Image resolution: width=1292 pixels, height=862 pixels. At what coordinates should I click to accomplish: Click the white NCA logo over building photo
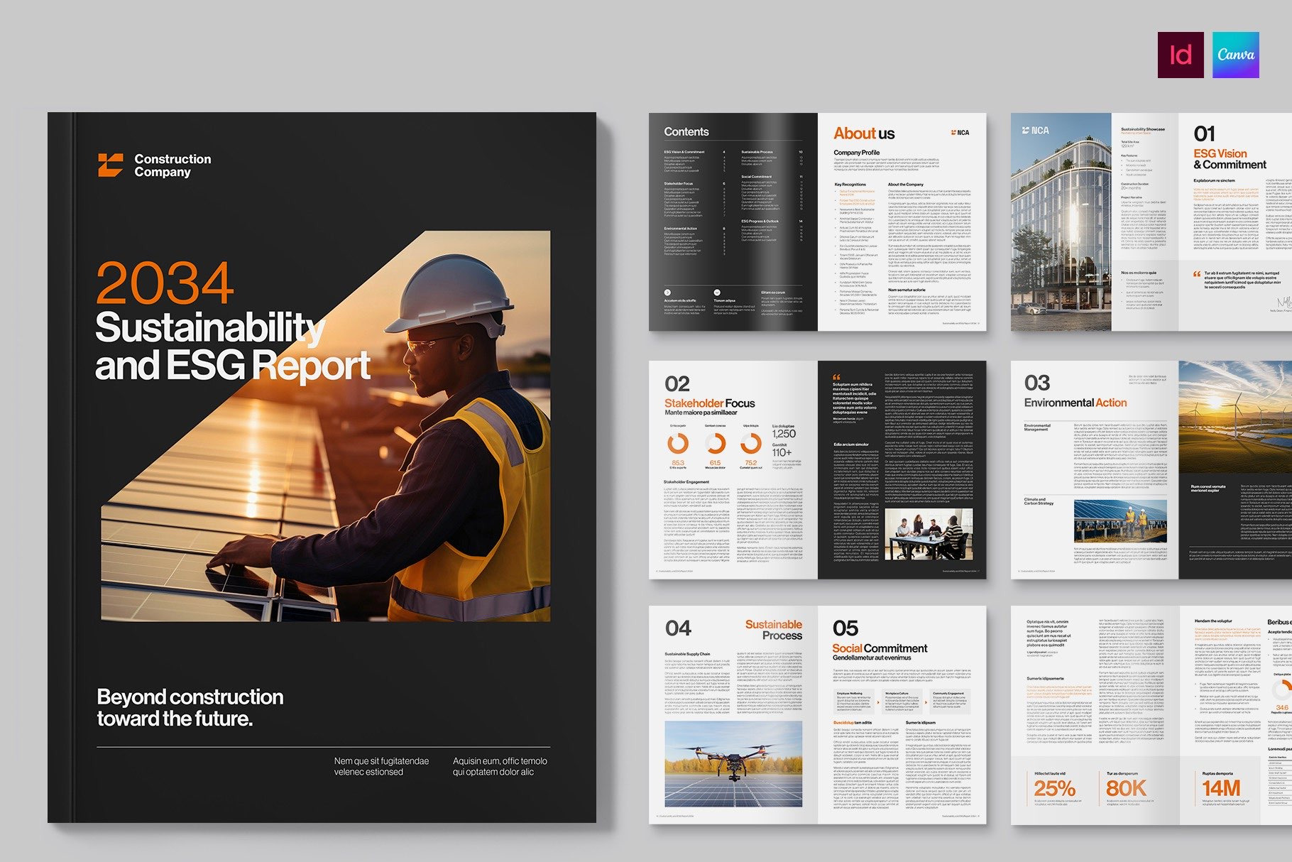pos(1035,131)
